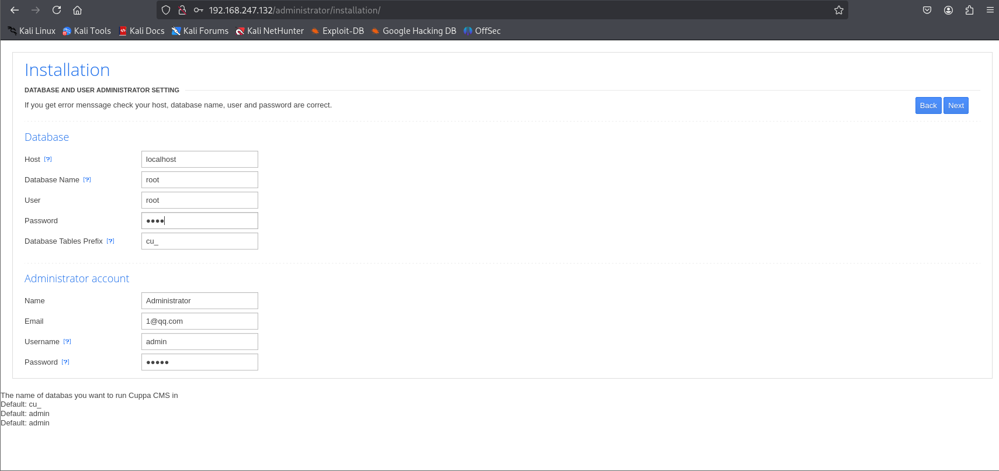This screenshot has height=471, width=999.
Task: Focus the Username field containing admin
Action: (x=200, y=341)
